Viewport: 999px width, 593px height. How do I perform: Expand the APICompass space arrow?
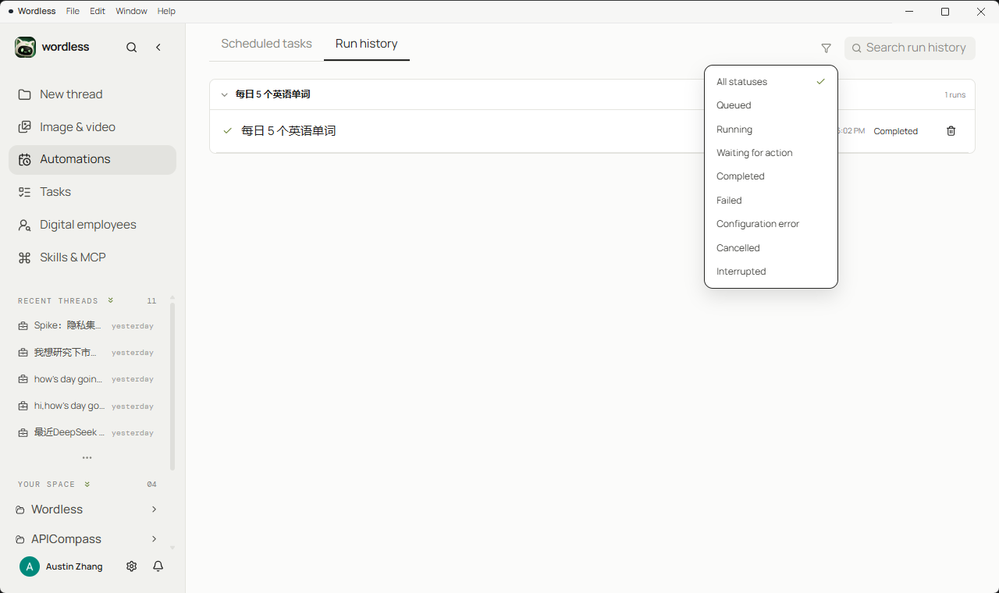[154, 539]
